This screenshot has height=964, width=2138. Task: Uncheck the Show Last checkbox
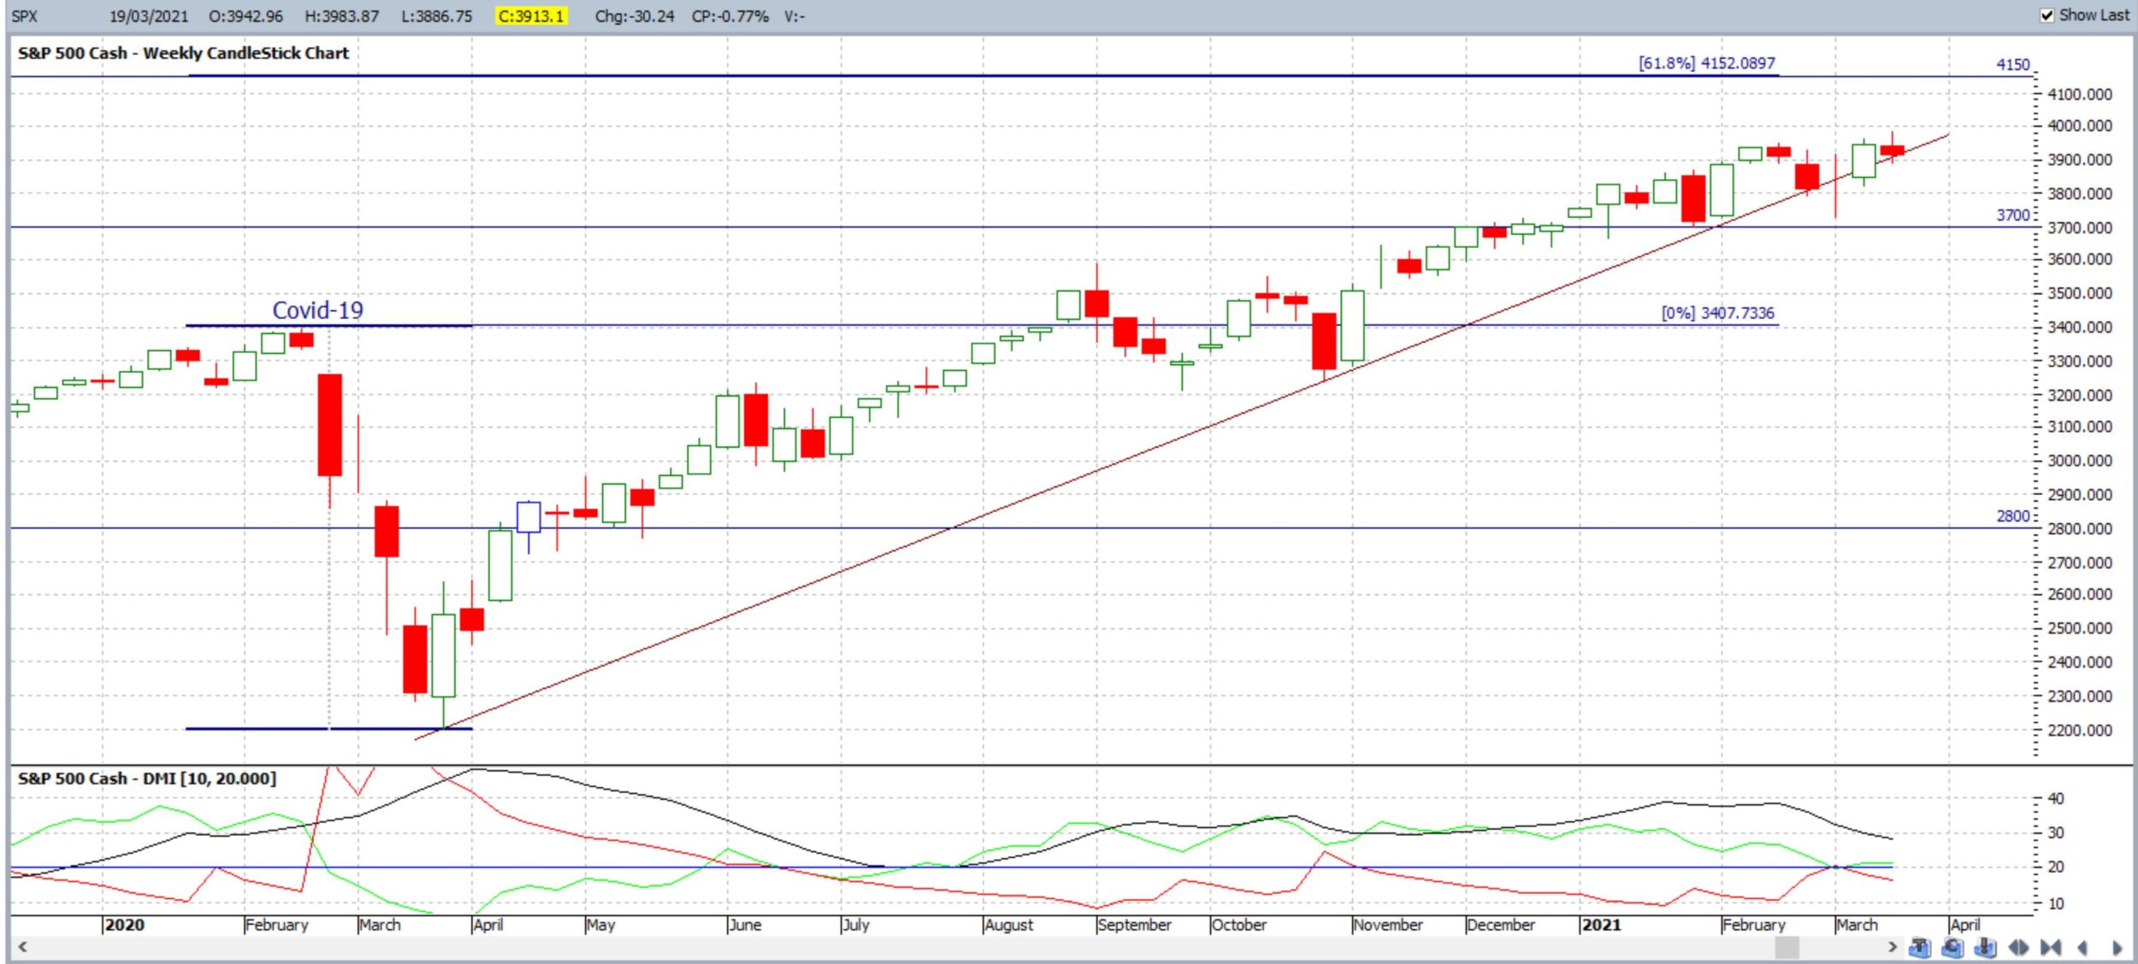click(2046, 15)
